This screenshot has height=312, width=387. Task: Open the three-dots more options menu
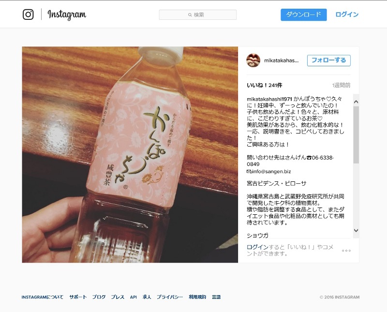[x=346, y=251]
